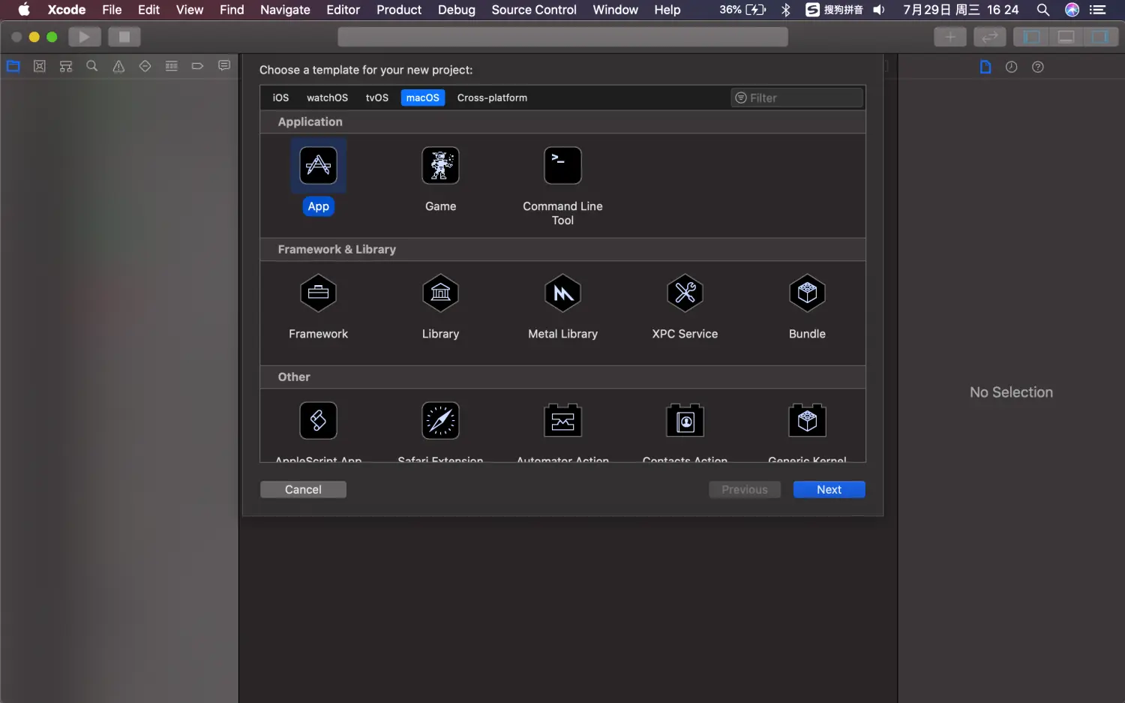Toggle the Navigator panel visibility

click(1031, 37)
